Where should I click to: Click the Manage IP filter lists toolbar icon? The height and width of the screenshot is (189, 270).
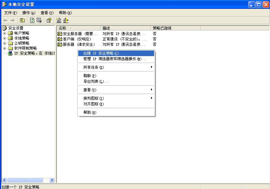coord(66,20)
